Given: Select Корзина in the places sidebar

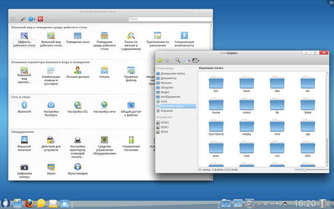Looking at the screenshot, I should pos(167,110).
